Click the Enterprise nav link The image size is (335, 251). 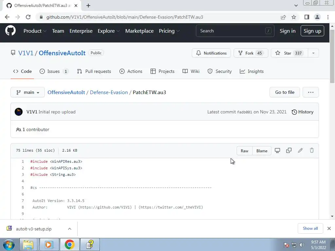81,31
